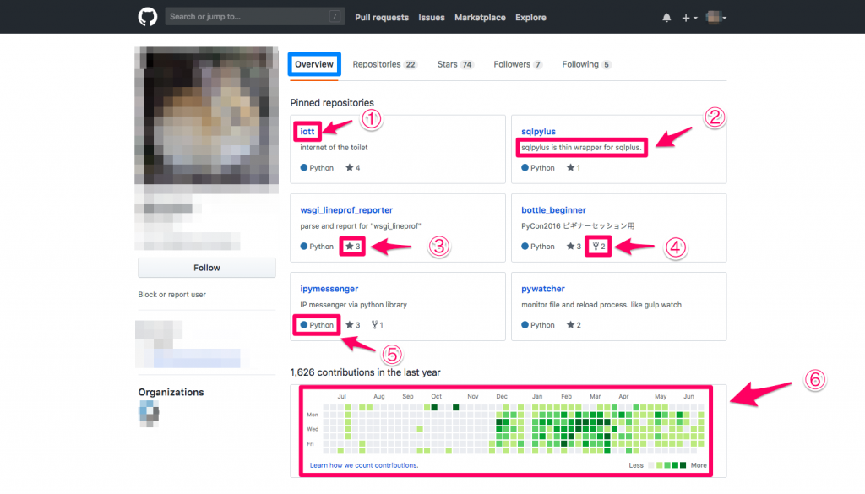
Task: Click the organization avatar icon
Action: click(x=149, y=411)
